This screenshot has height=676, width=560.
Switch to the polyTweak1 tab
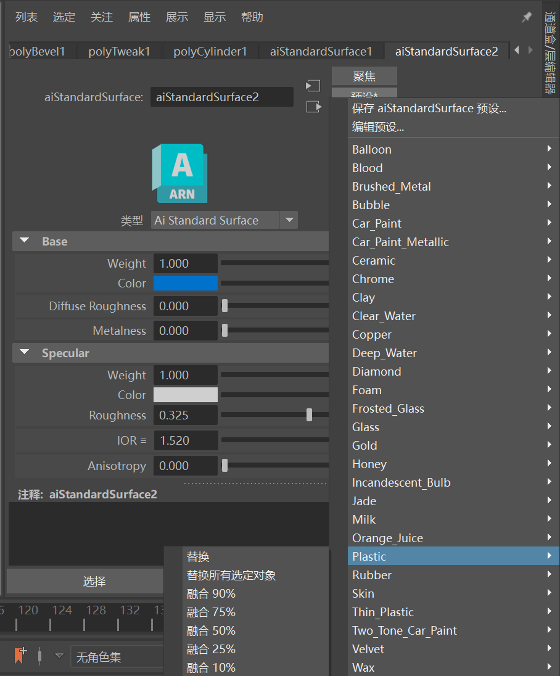[x=120, y=51]
